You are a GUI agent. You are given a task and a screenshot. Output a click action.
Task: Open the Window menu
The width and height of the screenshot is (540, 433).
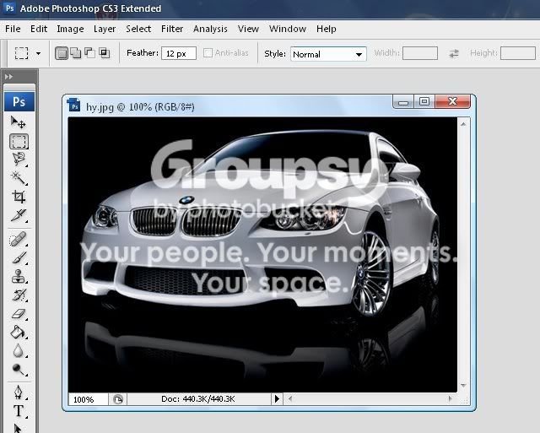point(288,29)
